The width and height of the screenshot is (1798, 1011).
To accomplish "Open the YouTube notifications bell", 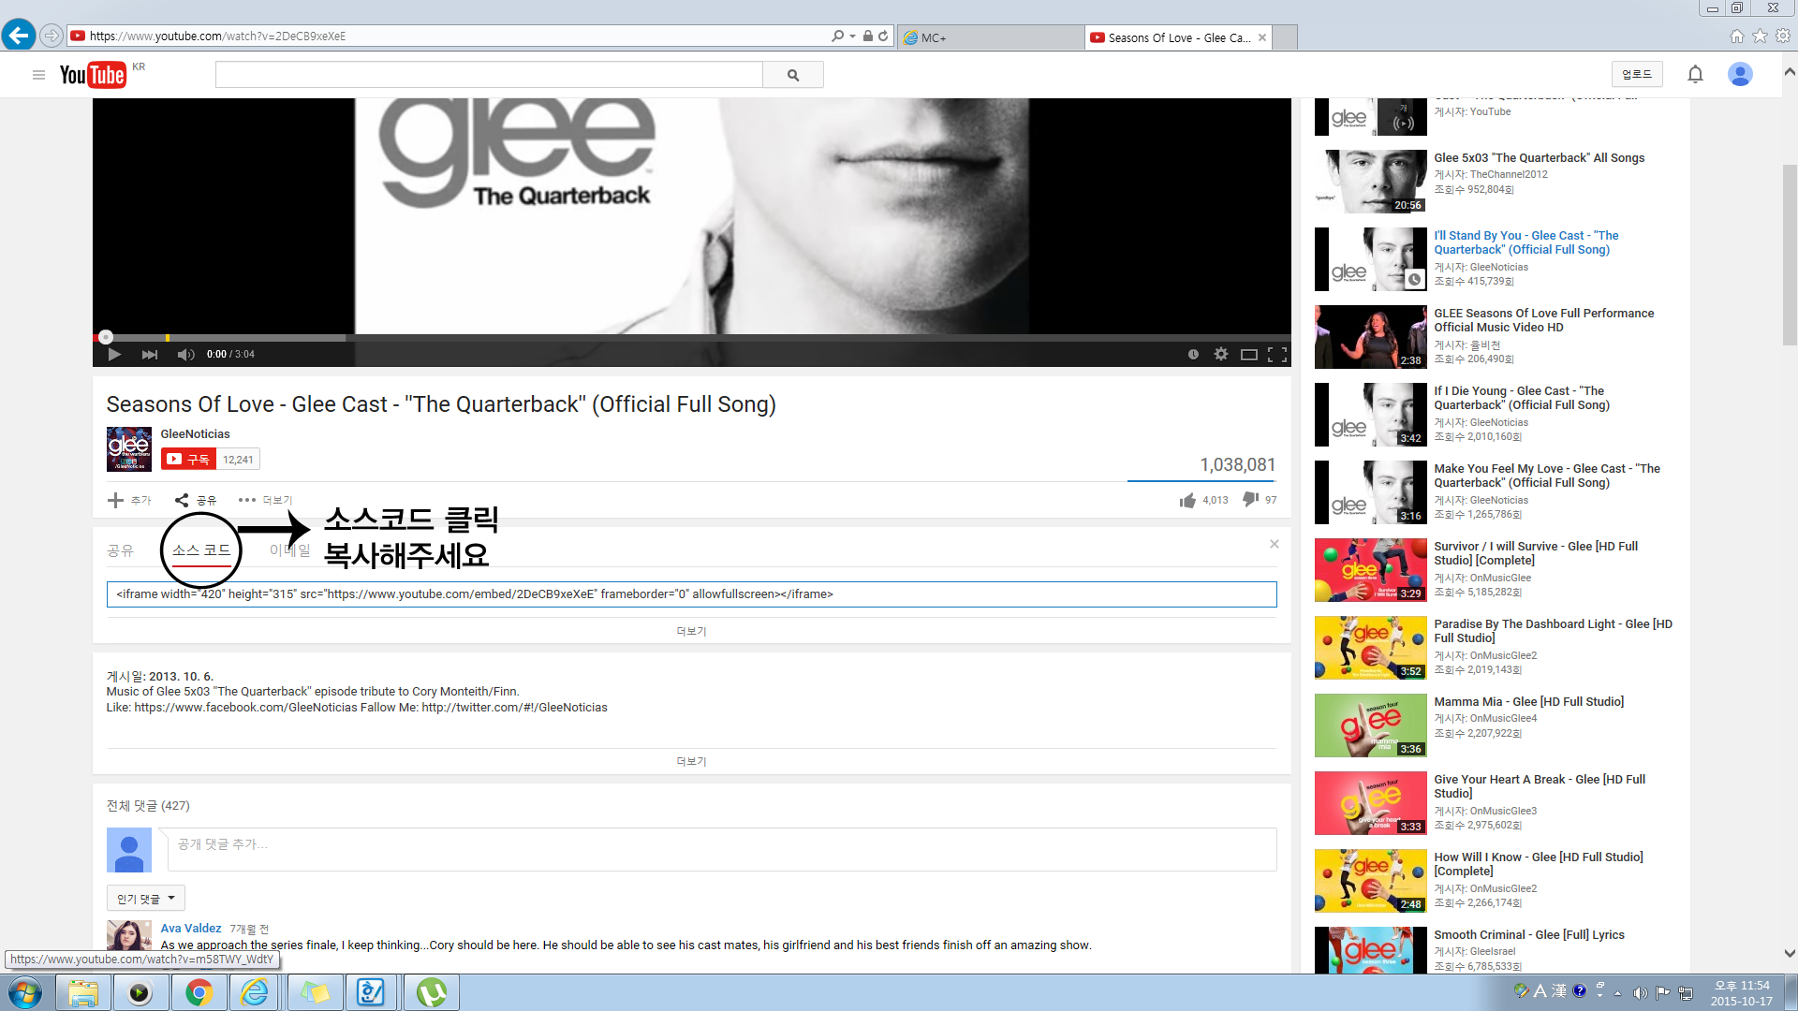I will tap(1695, 74).
